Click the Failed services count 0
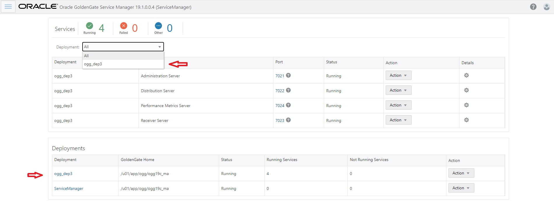 [x=135, y=28]
